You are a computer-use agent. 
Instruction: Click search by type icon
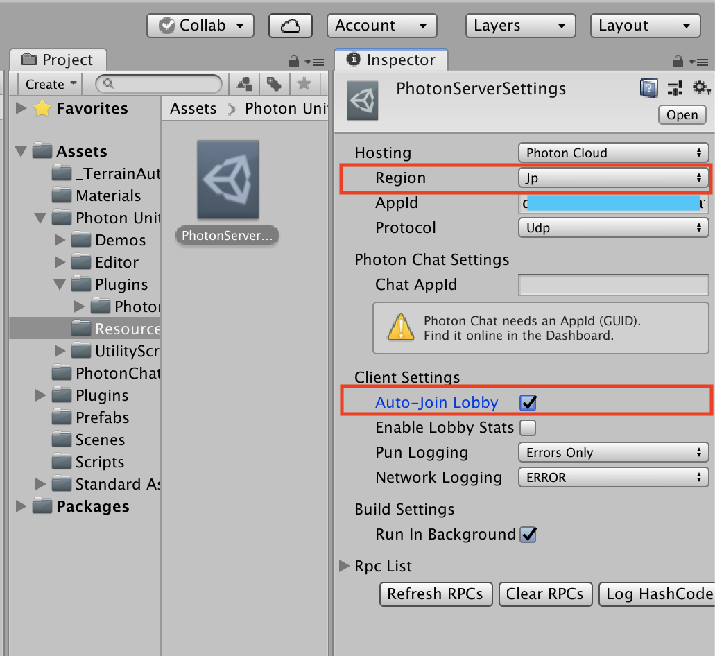point(244,84)
